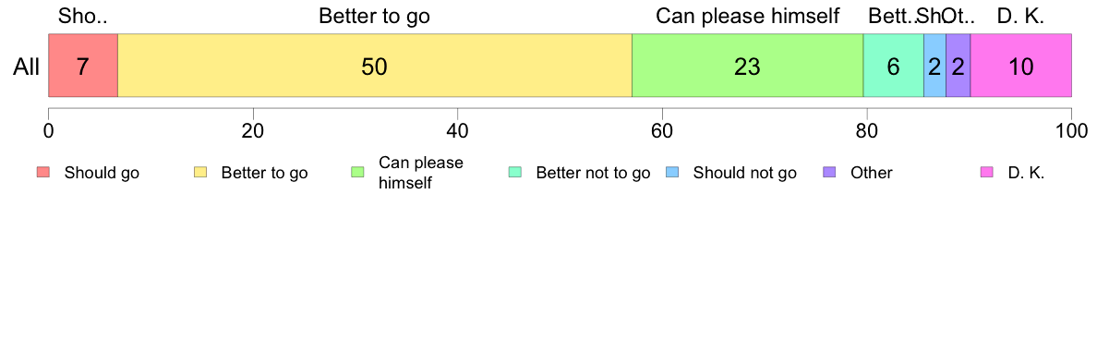
Task: Click the green 'Can please himself' legend swatch
Action: [x=358, y=172]
